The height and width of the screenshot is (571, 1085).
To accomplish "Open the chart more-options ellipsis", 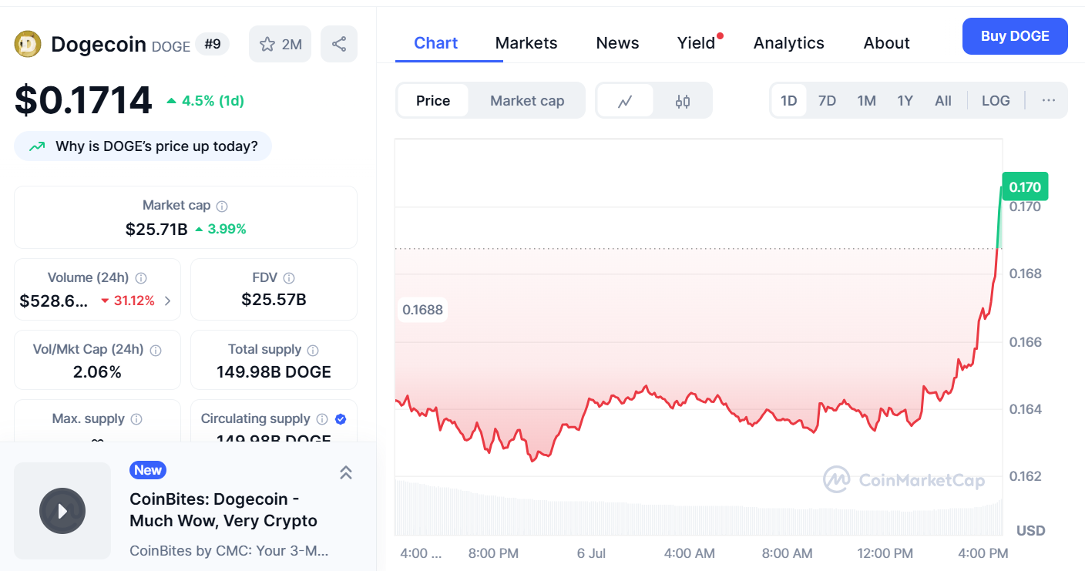I will pyautogui.click(x=1048, y=101).
